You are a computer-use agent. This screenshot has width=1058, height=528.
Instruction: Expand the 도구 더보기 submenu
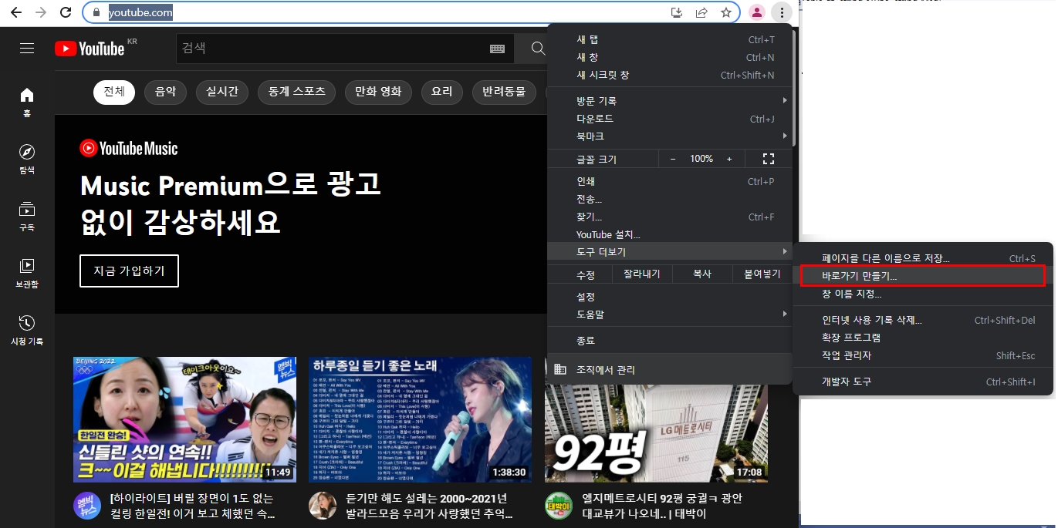[669, 252]
